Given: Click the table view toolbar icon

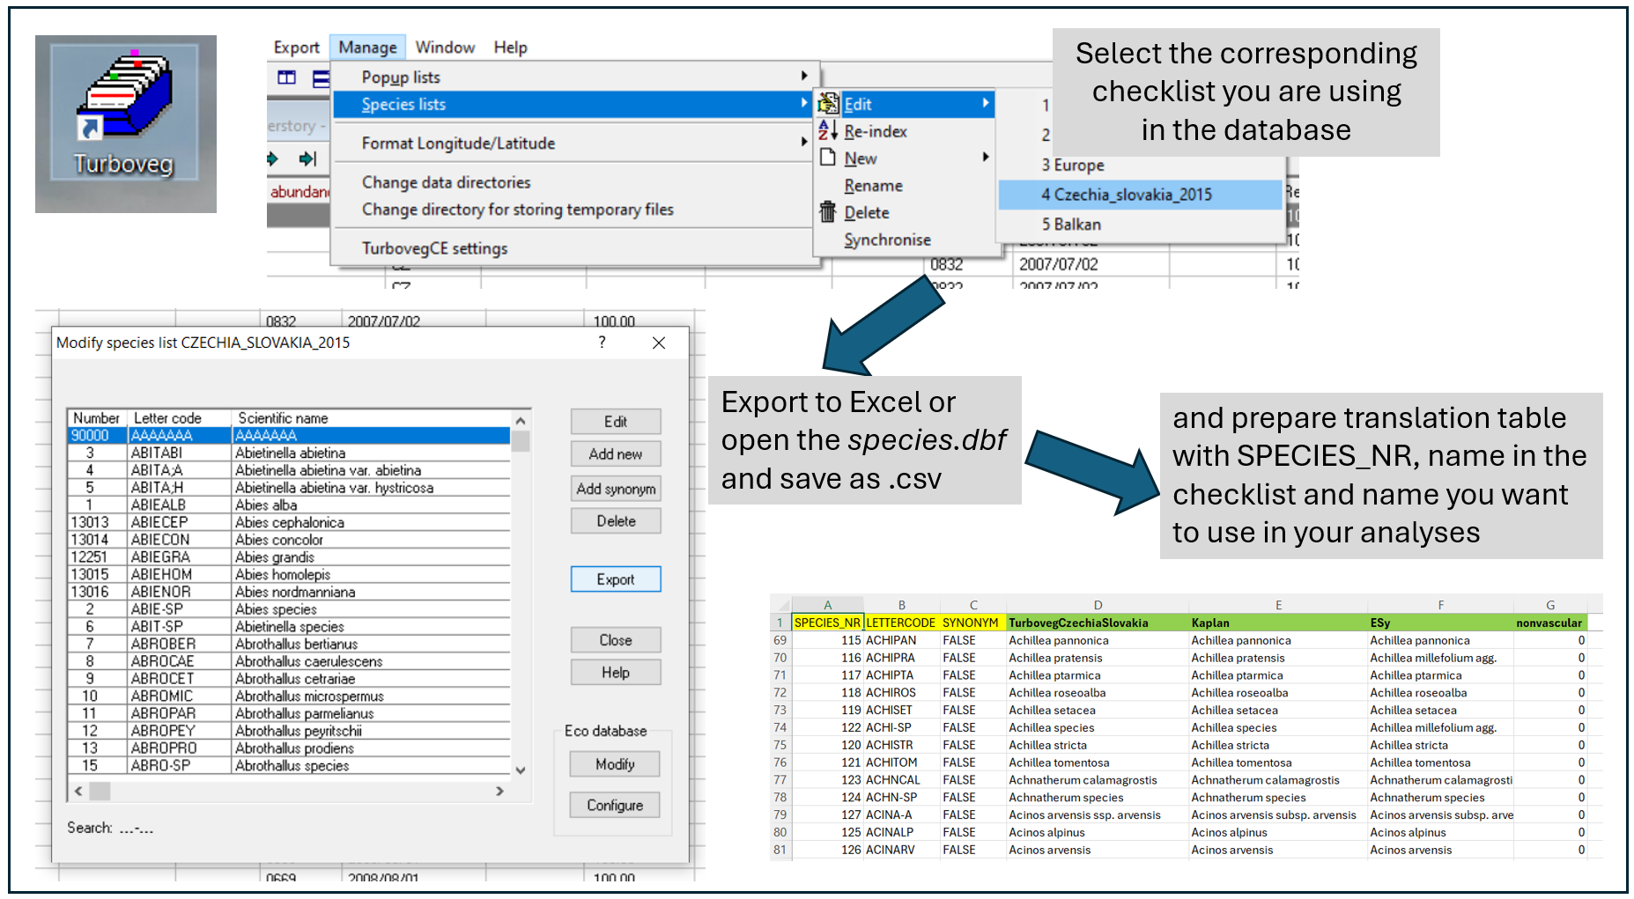Looking at the screenshot, I should 287,78.
